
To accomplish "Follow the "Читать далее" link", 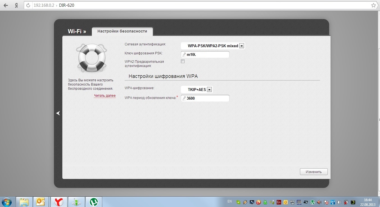I will 105,96.
